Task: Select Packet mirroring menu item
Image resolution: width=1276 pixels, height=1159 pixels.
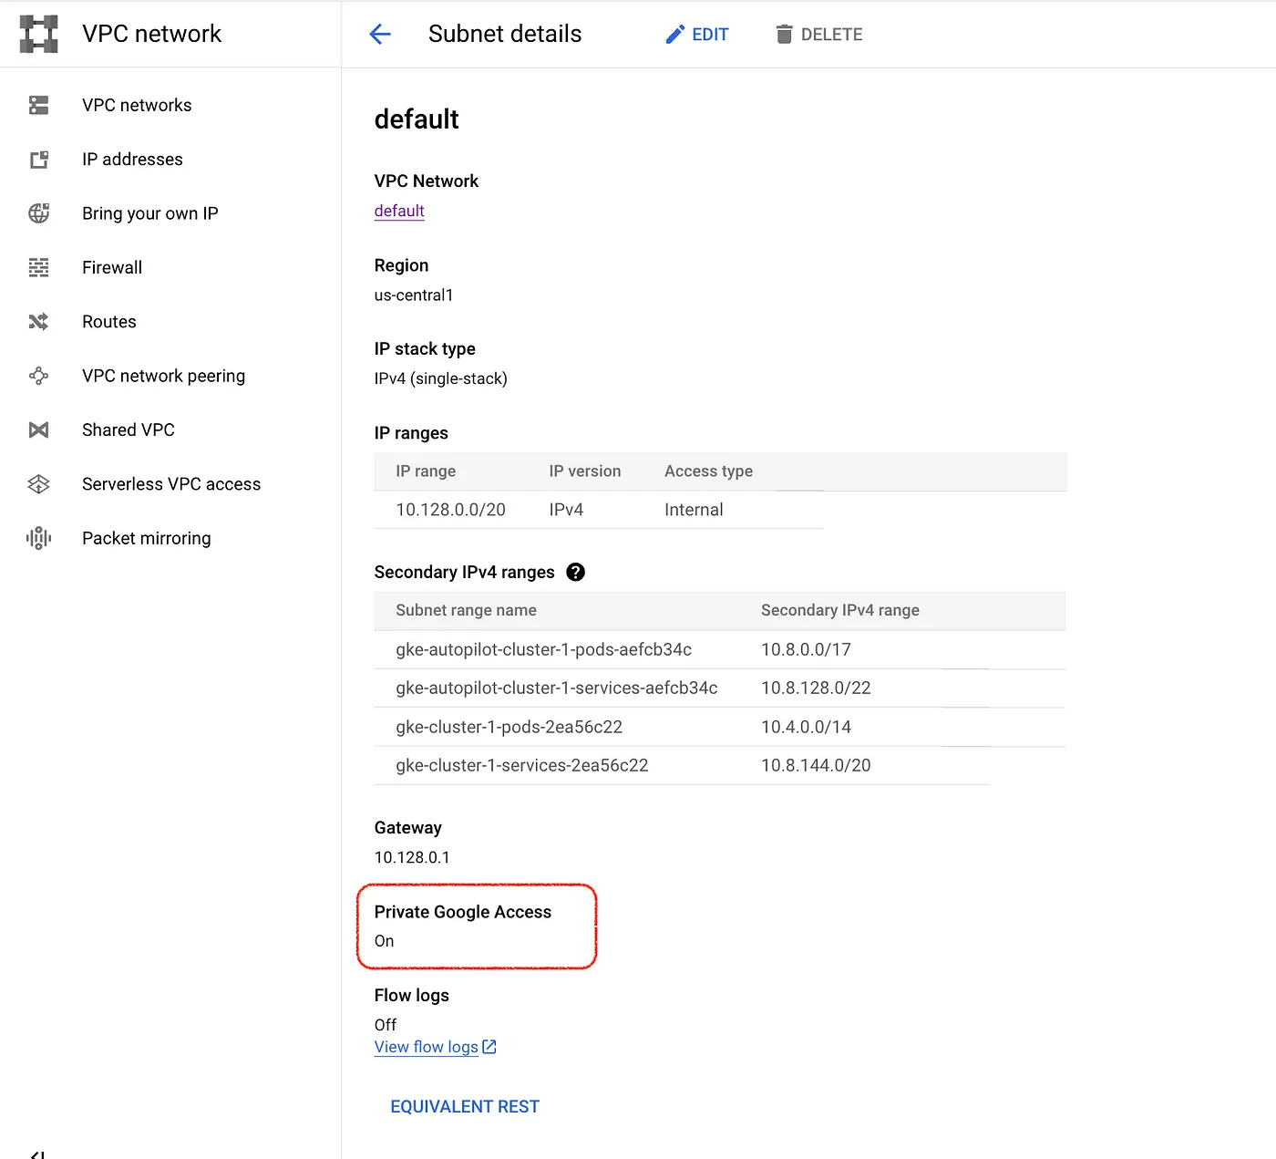Action: click(147, 538)
